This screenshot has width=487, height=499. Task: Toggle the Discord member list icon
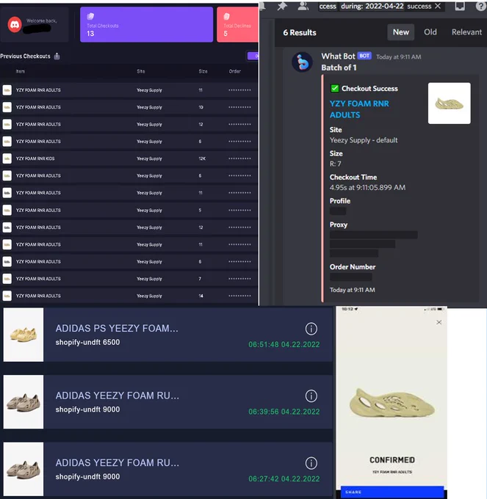coord(303,6)
